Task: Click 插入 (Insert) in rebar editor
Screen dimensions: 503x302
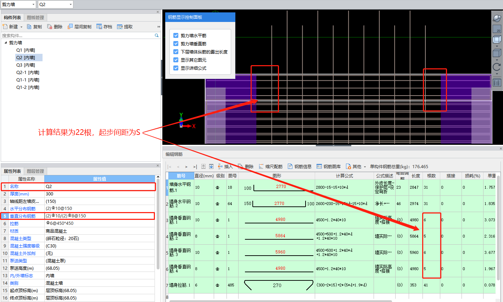Action: [225, 166]
